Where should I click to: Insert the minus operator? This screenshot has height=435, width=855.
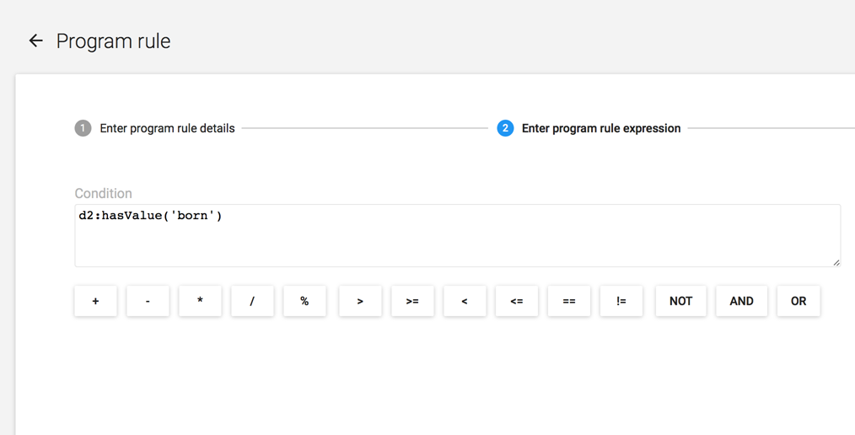pos(148,301)
